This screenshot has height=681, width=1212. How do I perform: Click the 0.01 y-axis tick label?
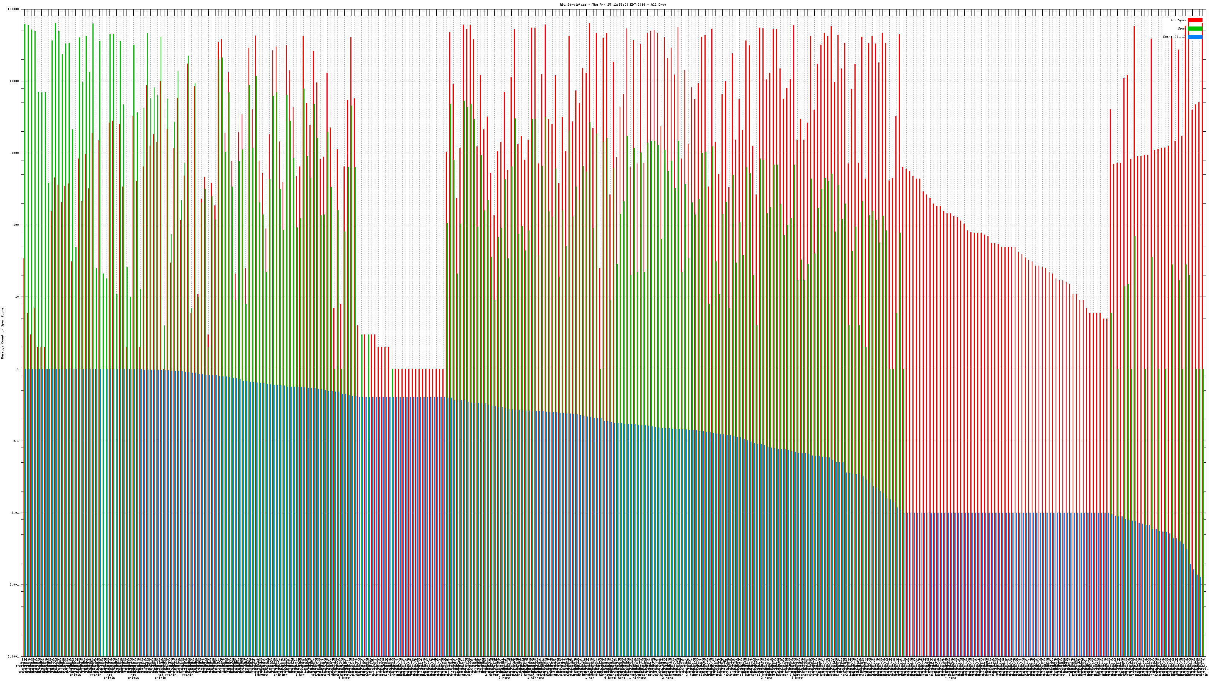(x=16, y=513)
